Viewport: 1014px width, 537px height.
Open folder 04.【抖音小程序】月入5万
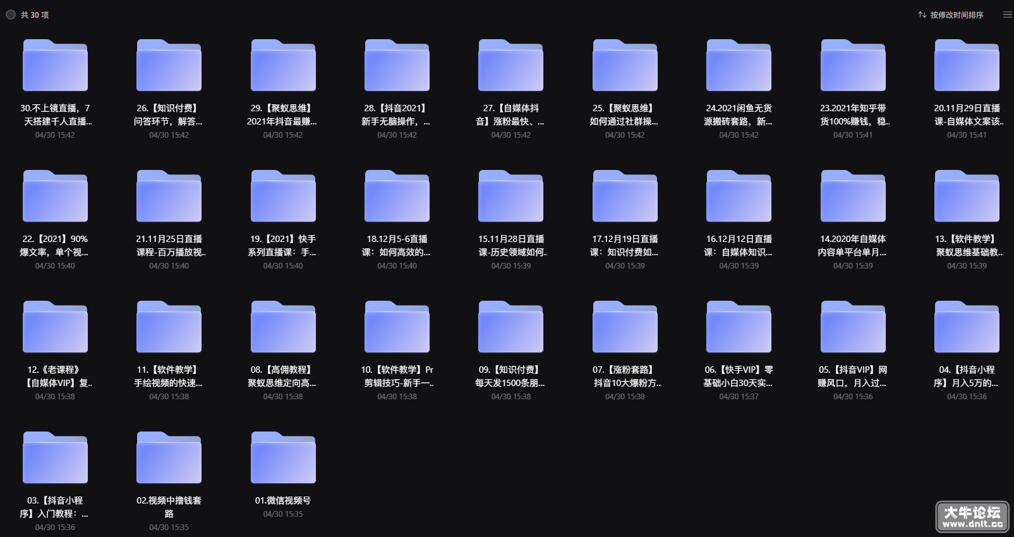coord(967,327)
